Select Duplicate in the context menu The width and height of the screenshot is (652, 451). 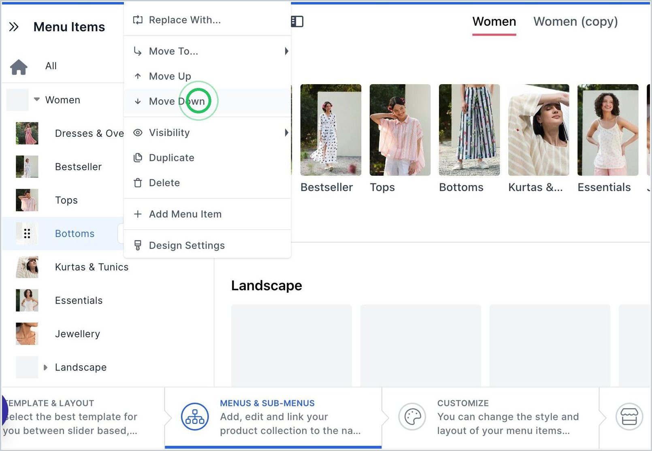[x=207, y=157]
